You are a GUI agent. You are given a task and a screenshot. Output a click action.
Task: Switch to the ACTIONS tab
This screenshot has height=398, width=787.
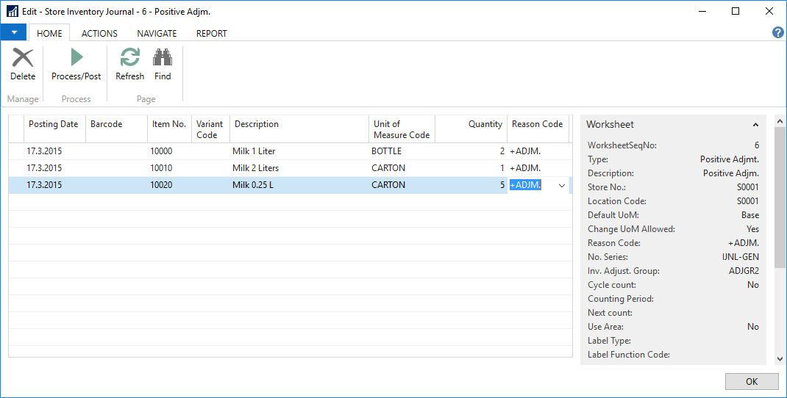(99, 33)
